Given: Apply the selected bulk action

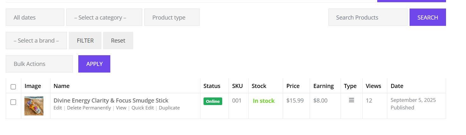Looking at the screenshot, I should click(x=94, y=64).
